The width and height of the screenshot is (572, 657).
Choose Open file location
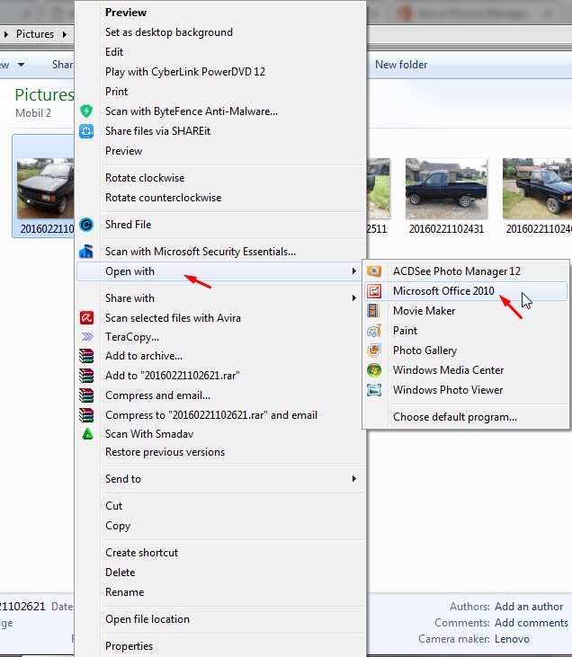147,619
